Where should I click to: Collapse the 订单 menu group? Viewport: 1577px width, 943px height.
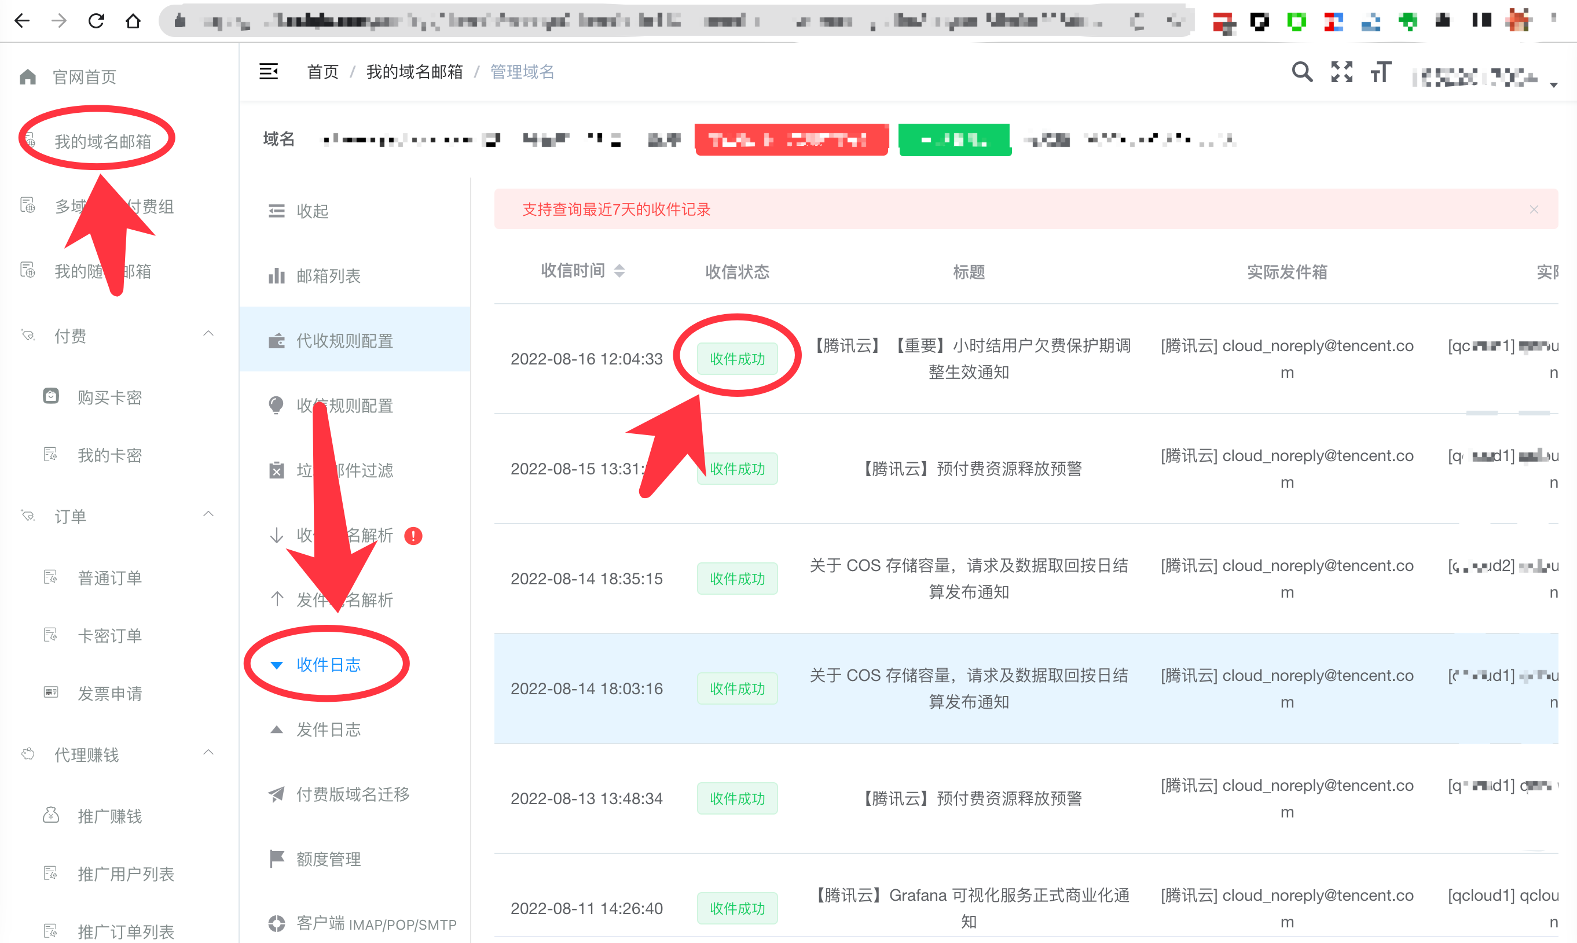coord(208,513)
